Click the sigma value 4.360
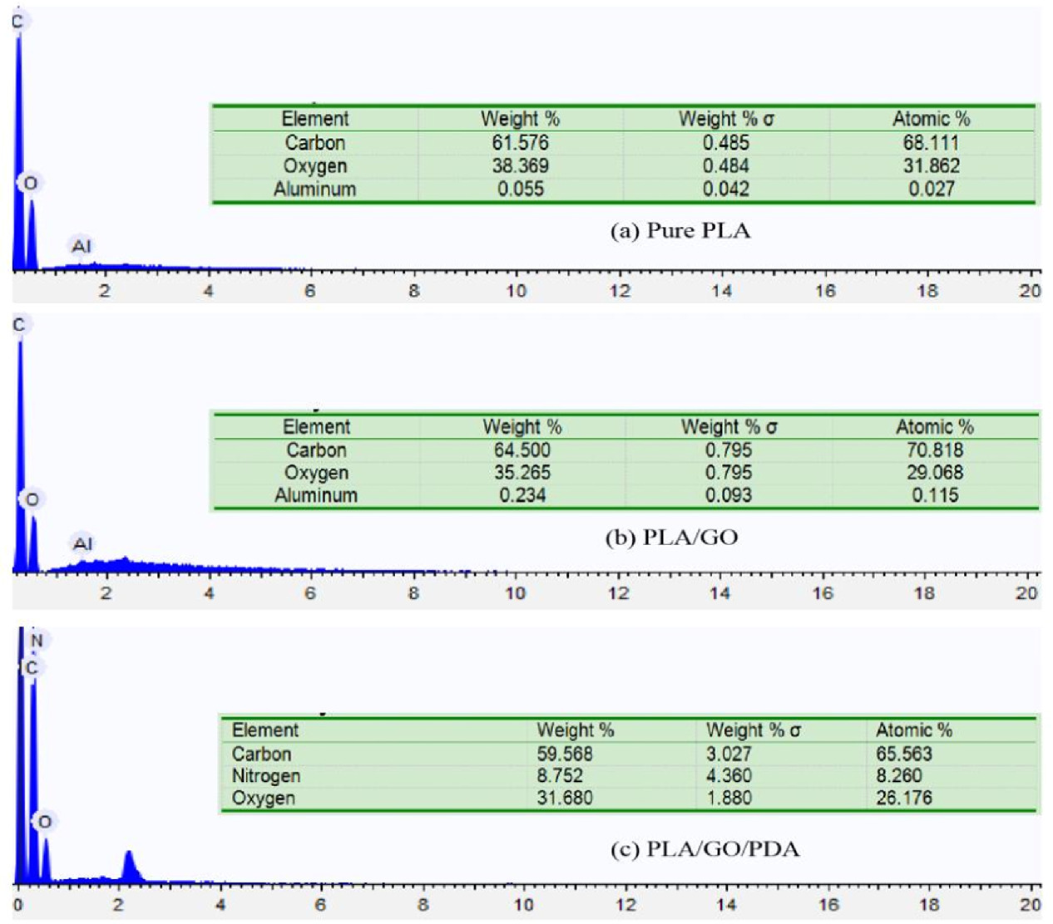 pos(729,776)
